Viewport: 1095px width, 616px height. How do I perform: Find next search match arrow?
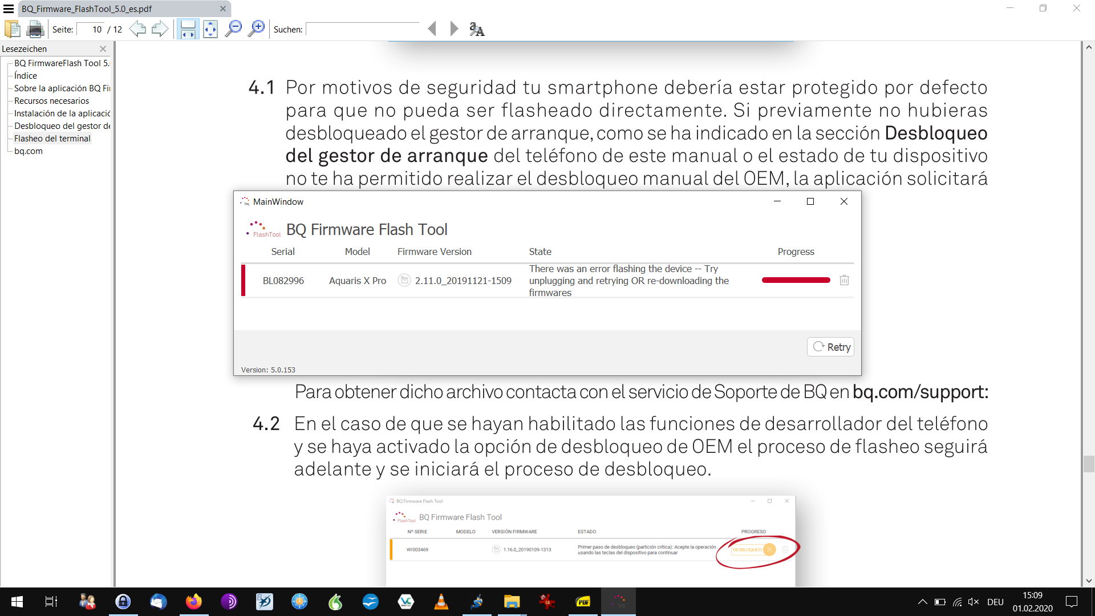(454, 29)
